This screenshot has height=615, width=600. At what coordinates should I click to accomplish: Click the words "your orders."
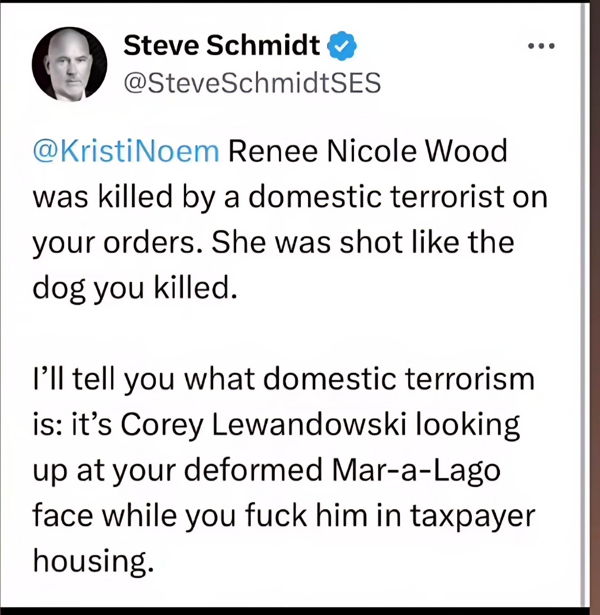pyautogui.click(x=118, y=243)
